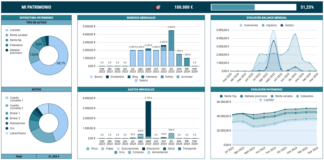Click the Broker 2 legend entry
This screenshot has height=160, width=324.
(x=13, y=118)
